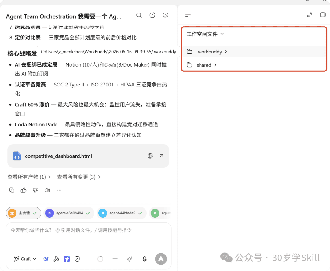Switch to the agent-44bfada9 tab

tap(121, 213)
